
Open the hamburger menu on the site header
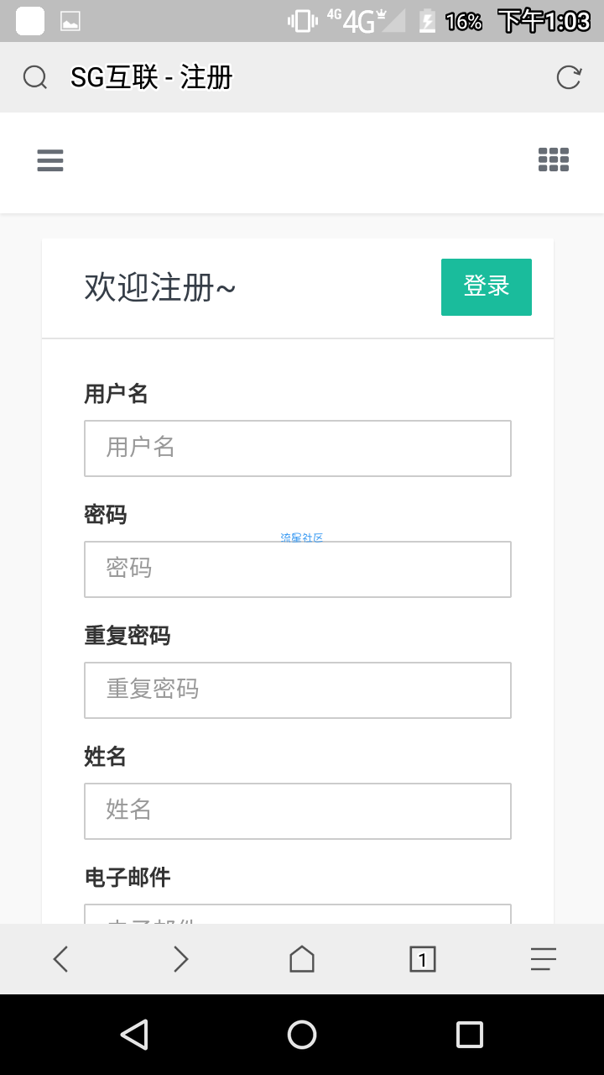point(50,160)
